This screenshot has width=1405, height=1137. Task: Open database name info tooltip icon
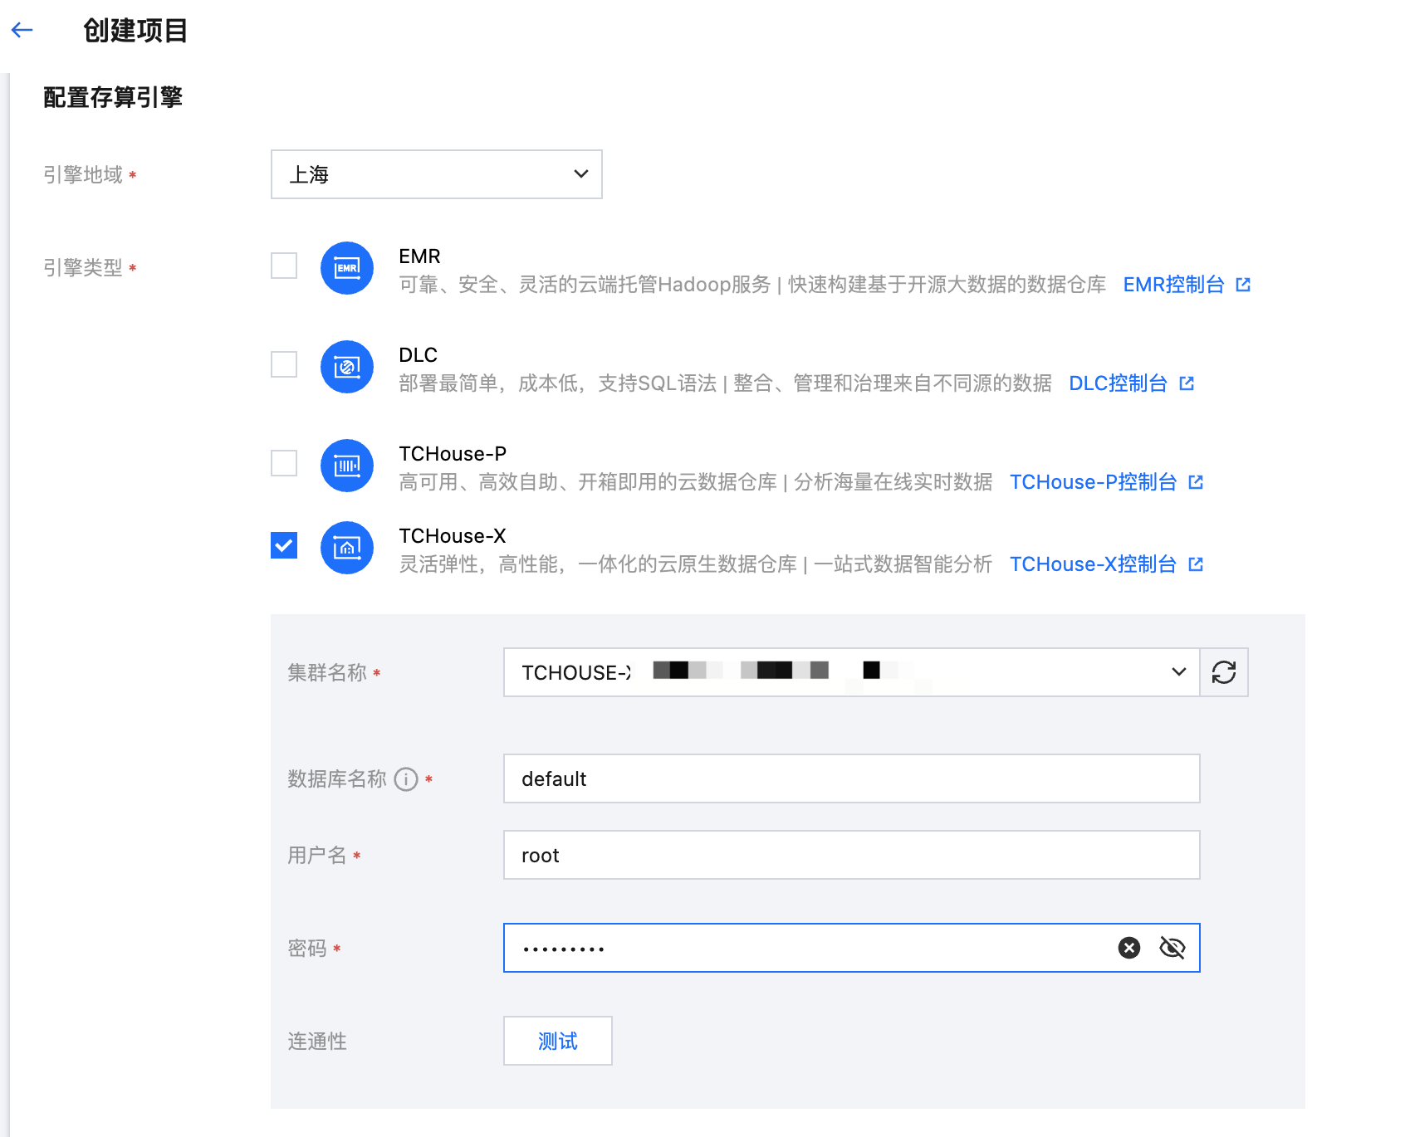pyautogui.click(x=406, y=779)
